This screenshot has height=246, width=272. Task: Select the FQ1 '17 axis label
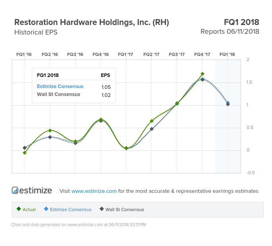(125, 54)
